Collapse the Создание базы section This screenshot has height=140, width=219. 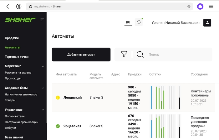43,88
